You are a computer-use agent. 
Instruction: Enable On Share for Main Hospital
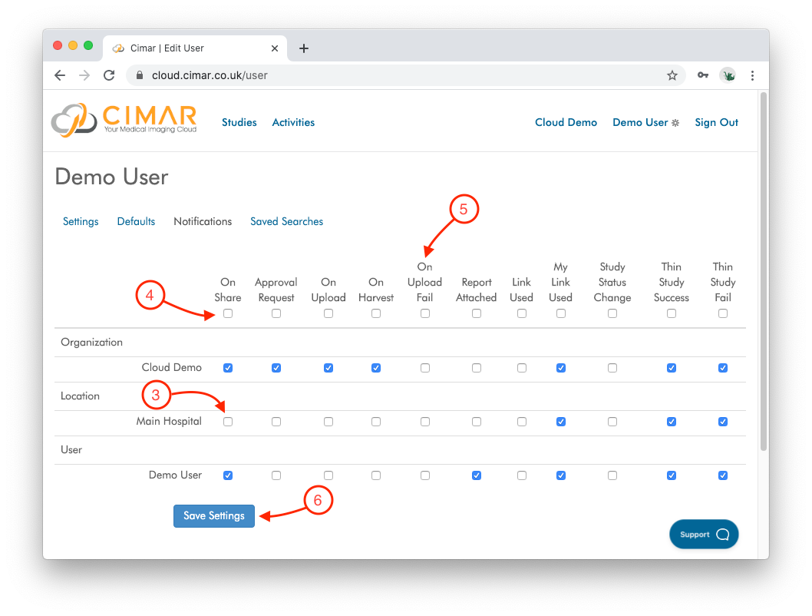pos(228,422)
